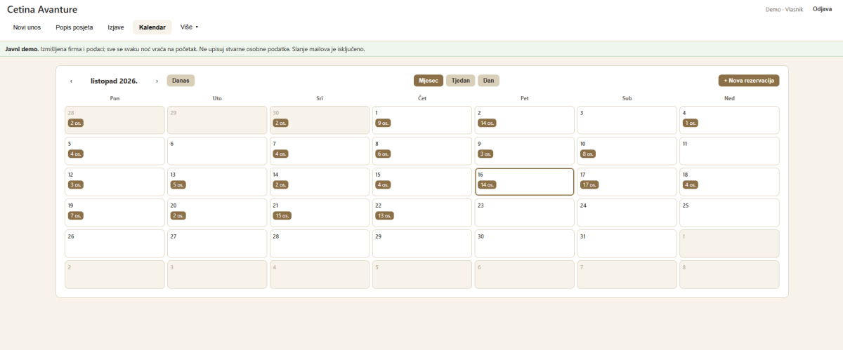Open 2 os. booking on October 14

281,184
